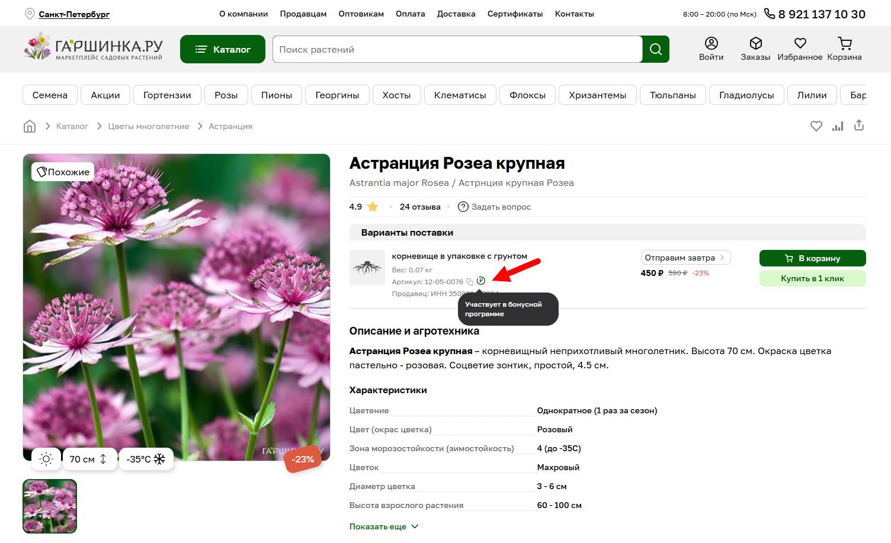Copy article number 12-05-0076 via copy icon
The image size is (891, 543).
(x=469, y=281)
